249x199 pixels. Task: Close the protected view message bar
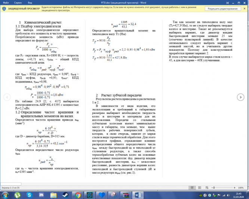(245, 9)
